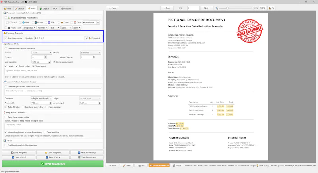Click the Keep Visible shield icon

tap(4, 112)
